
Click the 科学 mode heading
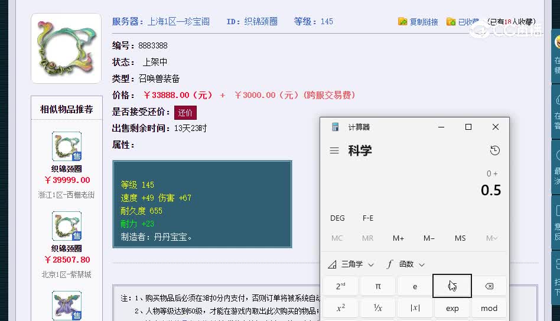tap(360, 150)
